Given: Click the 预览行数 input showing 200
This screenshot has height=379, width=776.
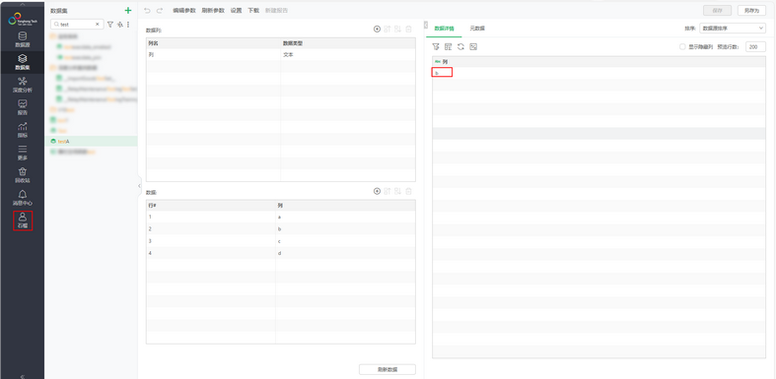Looking at the screenshot, I should pos(755,47).
